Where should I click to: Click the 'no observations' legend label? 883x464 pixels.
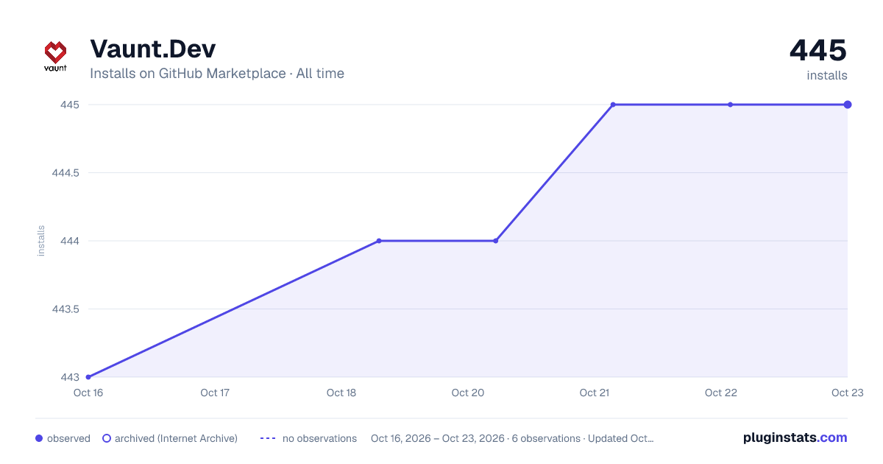tap(319, 438)
